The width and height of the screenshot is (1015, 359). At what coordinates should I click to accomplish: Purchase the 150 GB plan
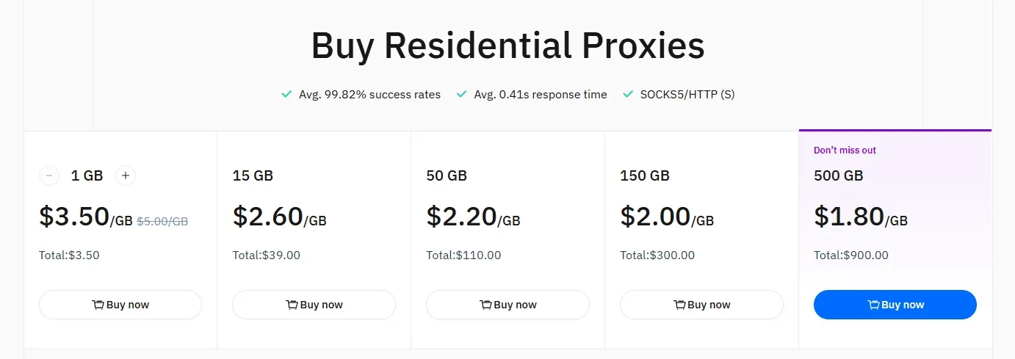702,305
